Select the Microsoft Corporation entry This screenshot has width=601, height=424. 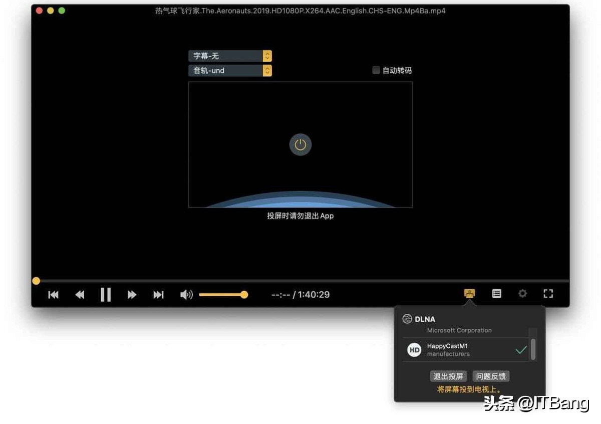point(459,330)
